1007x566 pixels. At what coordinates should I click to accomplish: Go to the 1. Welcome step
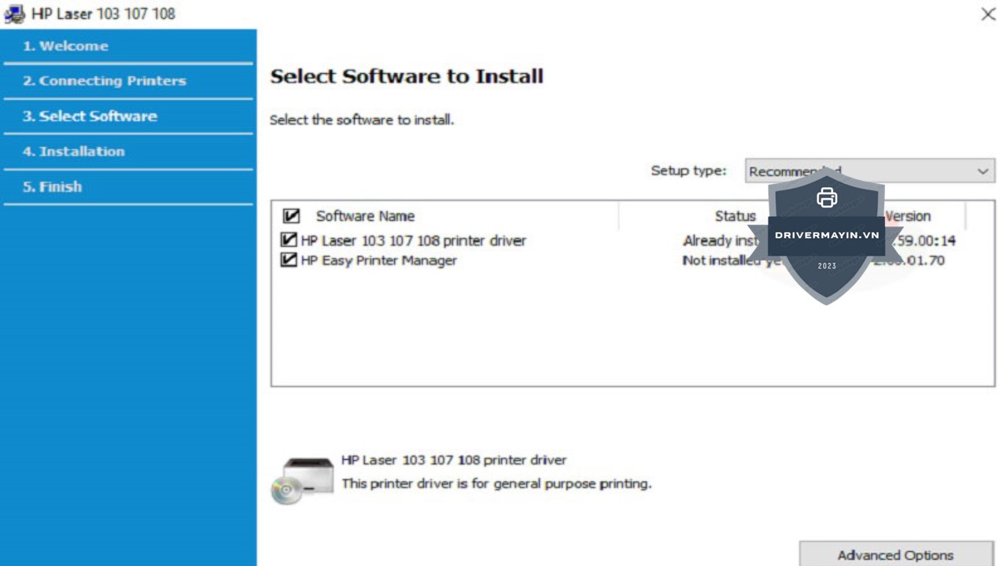(65, 46)
